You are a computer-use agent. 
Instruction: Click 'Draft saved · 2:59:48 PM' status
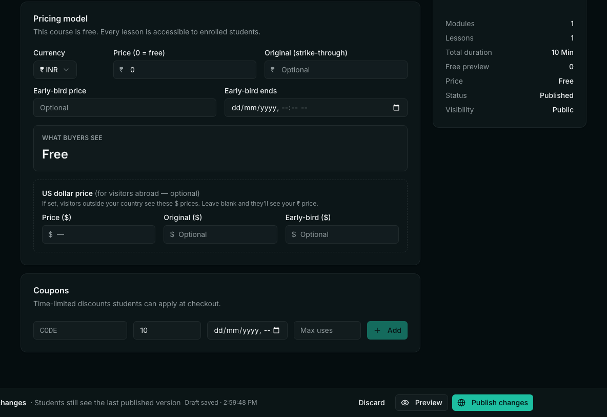coord(220,403)
